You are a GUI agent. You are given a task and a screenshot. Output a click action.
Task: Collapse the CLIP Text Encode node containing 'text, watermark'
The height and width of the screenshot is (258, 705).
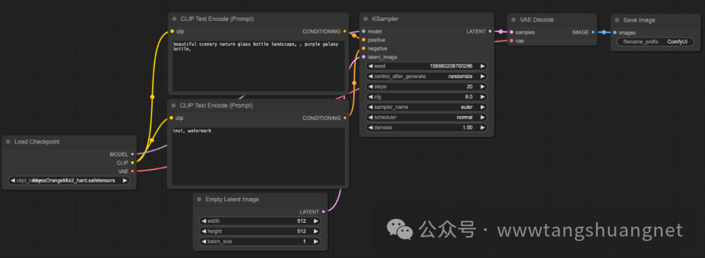(x=174, y=106)
